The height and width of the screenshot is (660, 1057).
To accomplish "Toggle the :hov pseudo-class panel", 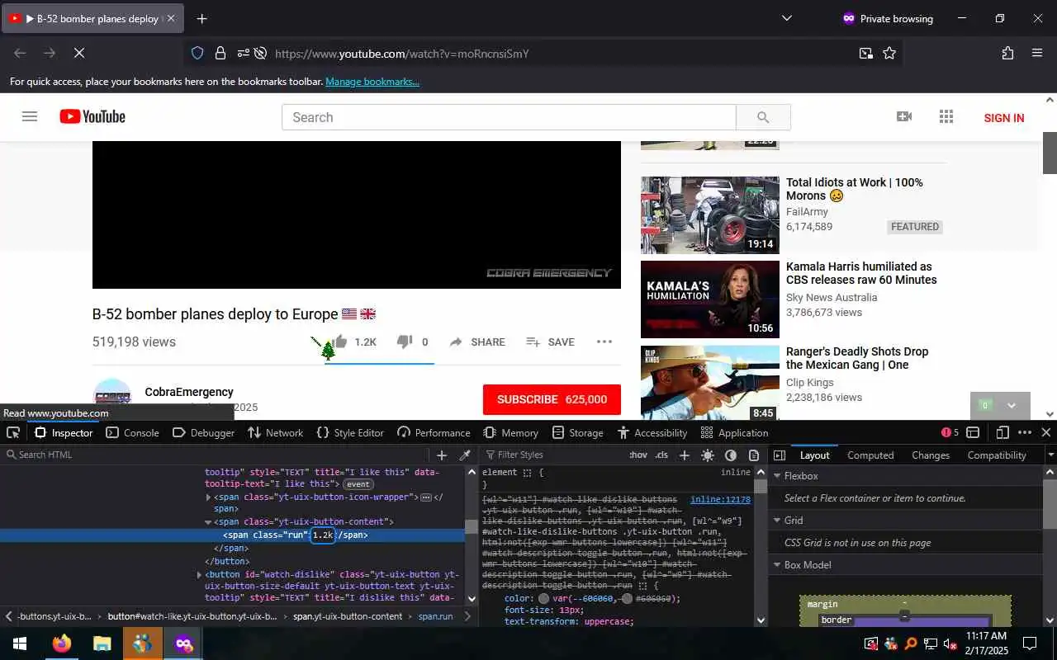I will coord(638,455).
